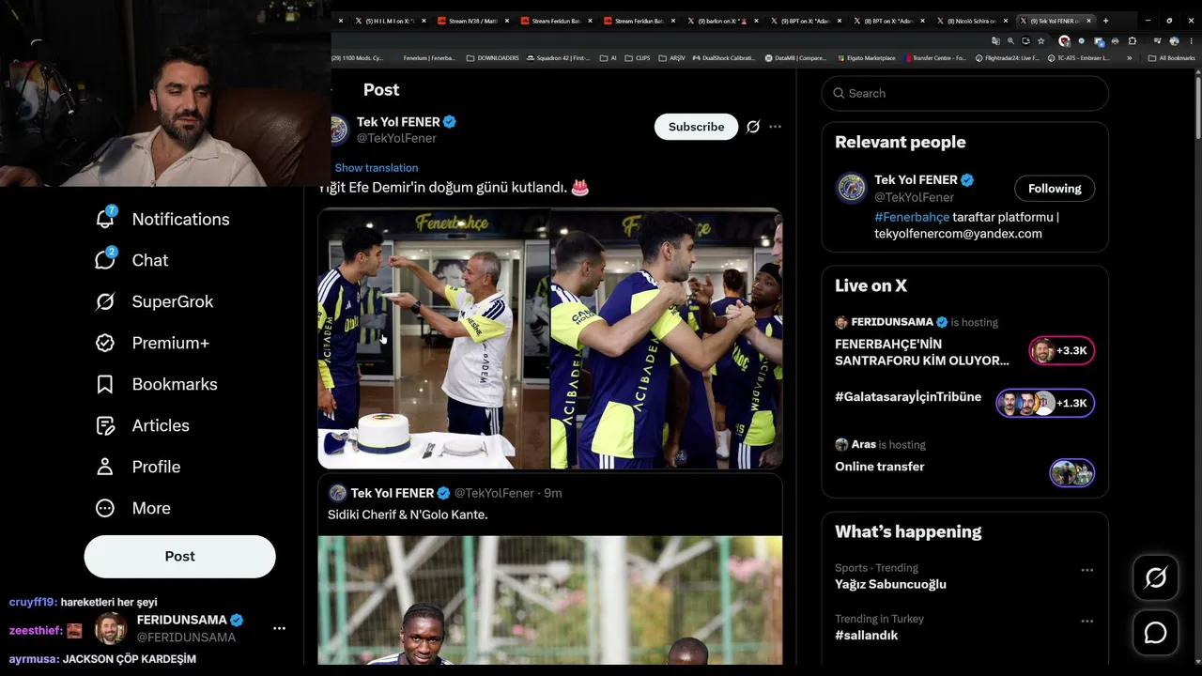
Task: Open more options for Yağız Sabuncuoğlu trend
Action: tap(1086, 570)
